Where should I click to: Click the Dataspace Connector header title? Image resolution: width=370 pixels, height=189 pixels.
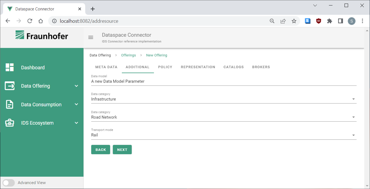[127, 35]
